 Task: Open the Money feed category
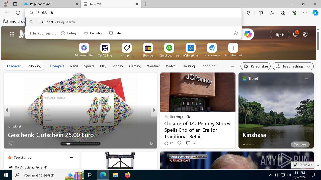click(118, 66)
